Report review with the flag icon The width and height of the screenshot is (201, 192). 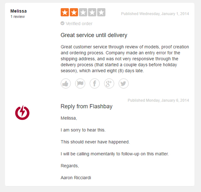[x=80, y=84]
